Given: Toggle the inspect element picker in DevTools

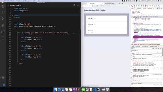Looking at the screenshot, I should coord(132,8).
